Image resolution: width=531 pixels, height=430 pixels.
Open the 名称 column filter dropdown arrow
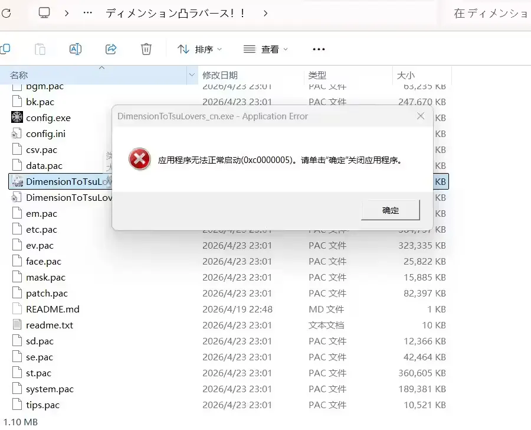[192, 75]
